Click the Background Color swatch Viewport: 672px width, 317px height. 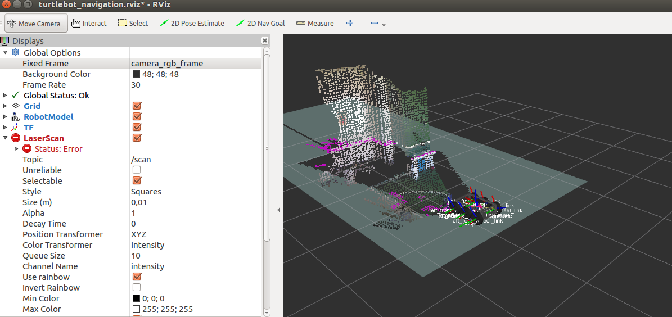(x=136, y=74)
